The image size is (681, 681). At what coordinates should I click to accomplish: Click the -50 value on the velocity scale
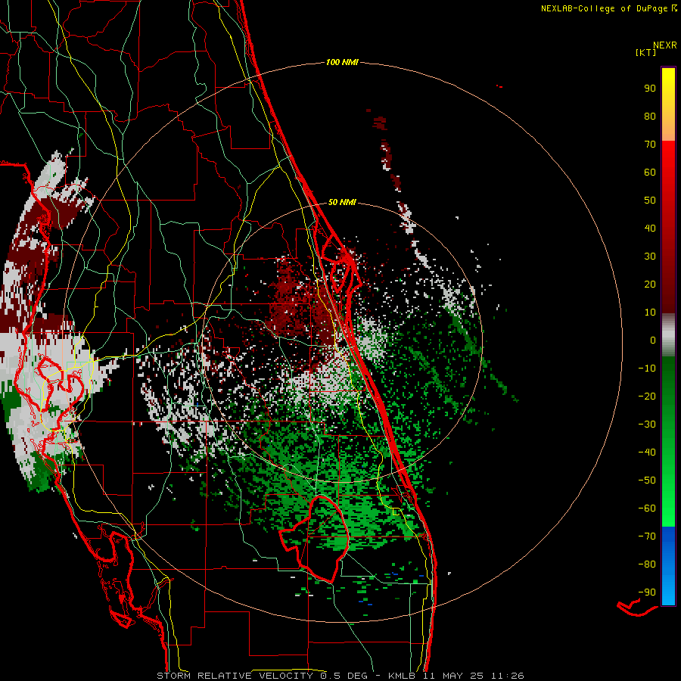point(647,480)
